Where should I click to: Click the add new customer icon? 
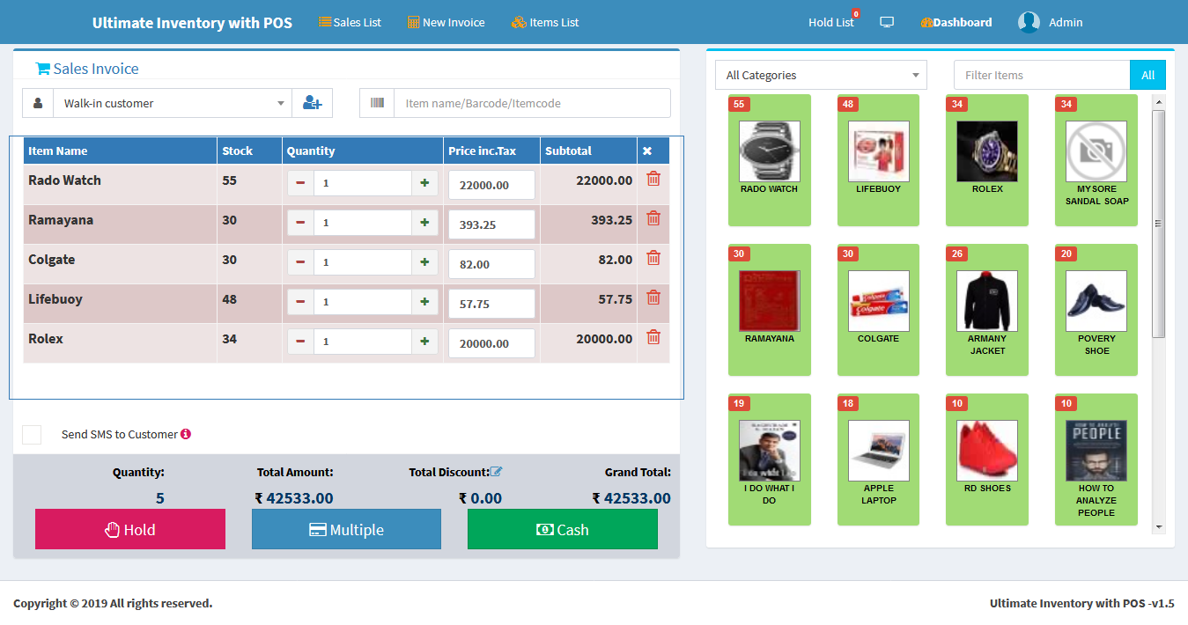[x=312, y=103]
